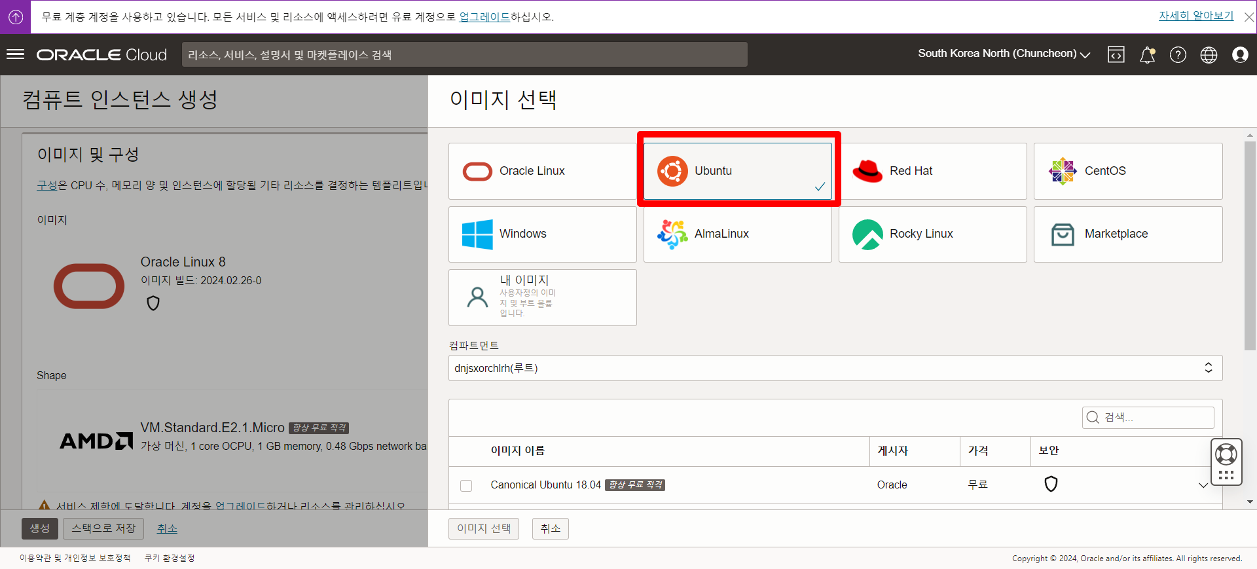Viewport: 1257px width, 569px height.
Task: Open Cloud Shell developer tools icon
Action: (x=1116, y=55)
